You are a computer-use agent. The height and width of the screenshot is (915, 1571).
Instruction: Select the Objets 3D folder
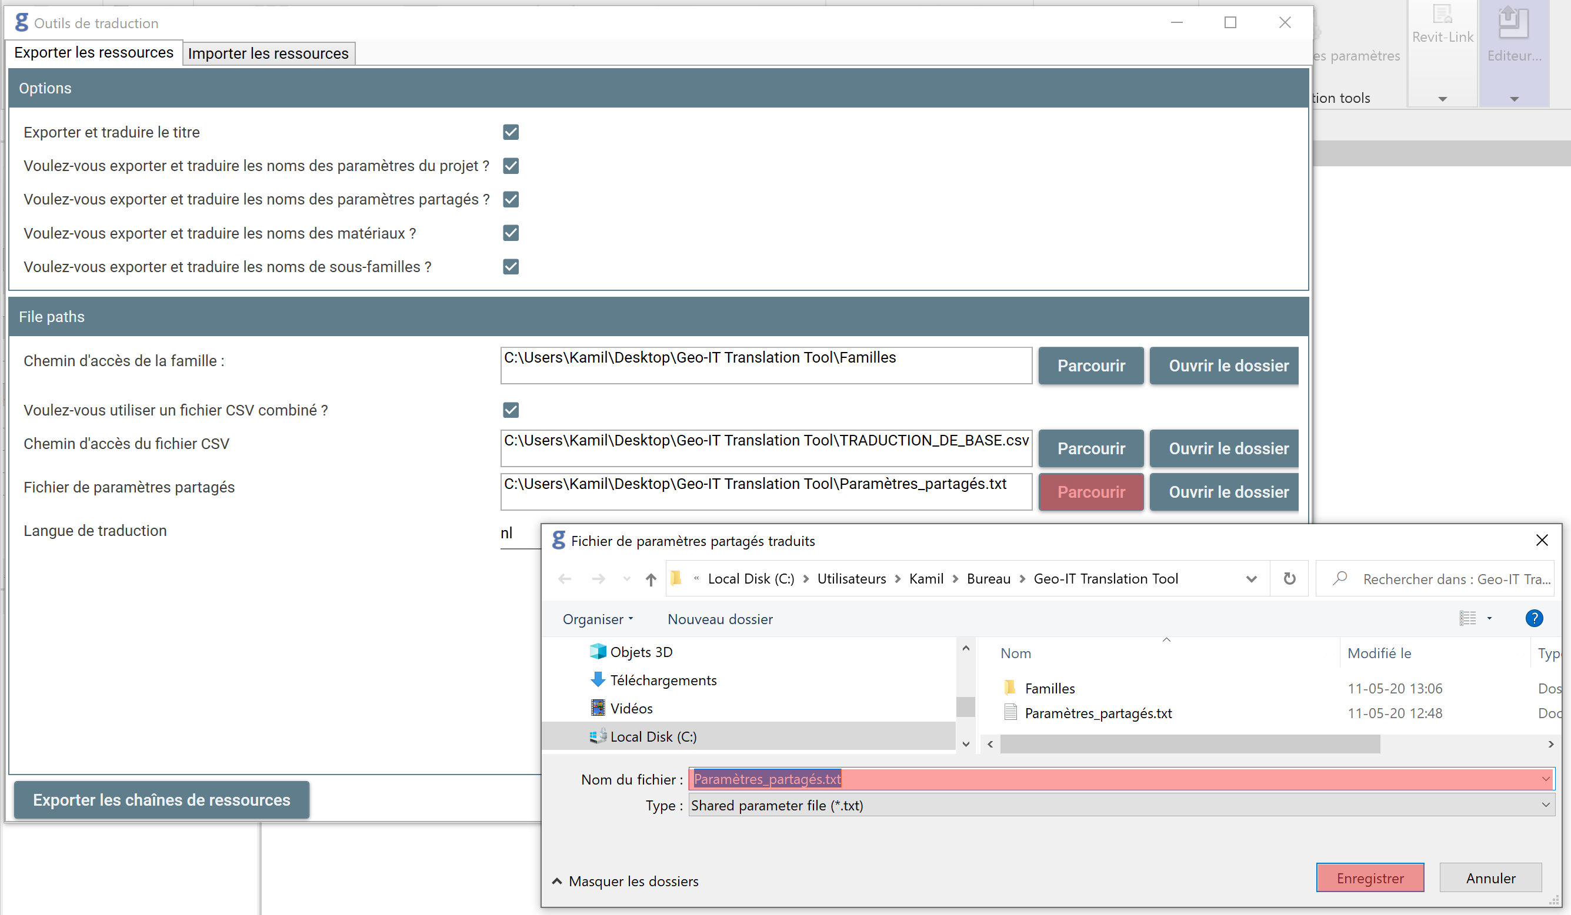click(x=641, y=652)
